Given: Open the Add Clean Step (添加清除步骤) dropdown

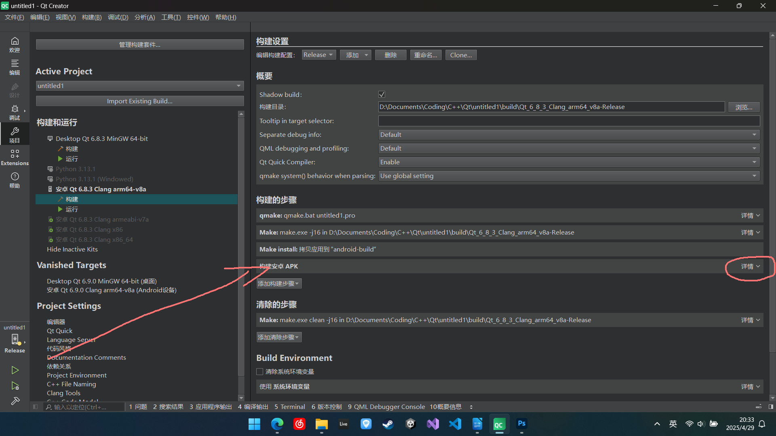Looking at the screenshot, I should click(279, 337).
